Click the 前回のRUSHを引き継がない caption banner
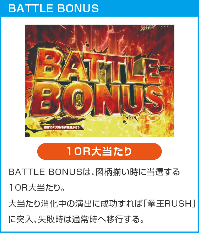The height and width of the screenshot is (233, 199). tap(61, 127)
